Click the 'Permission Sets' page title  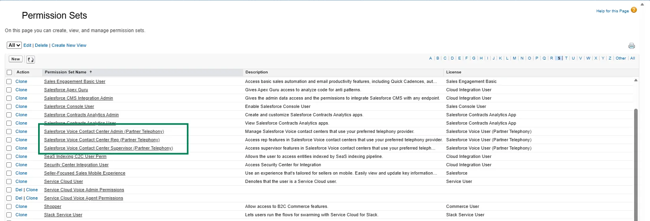point(54,15)
